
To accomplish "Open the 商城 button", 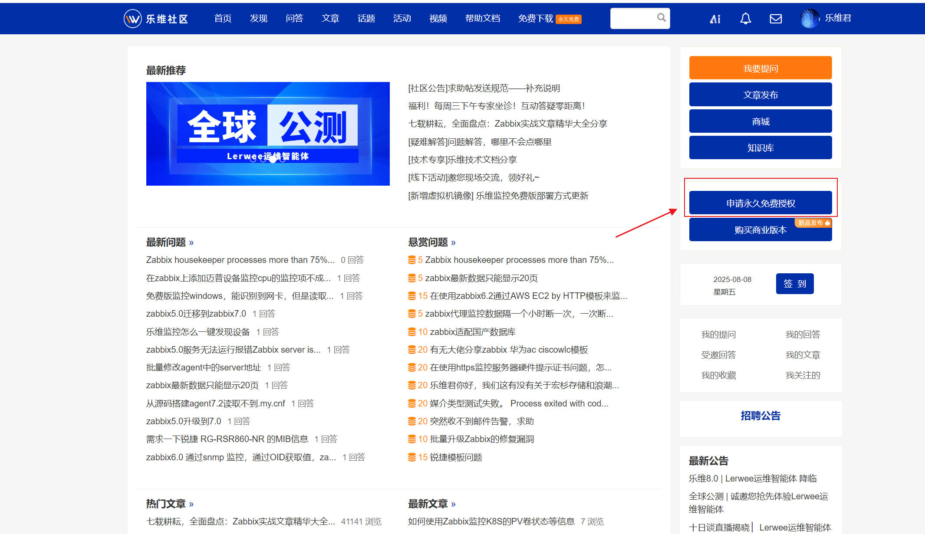I will [760, 121].
